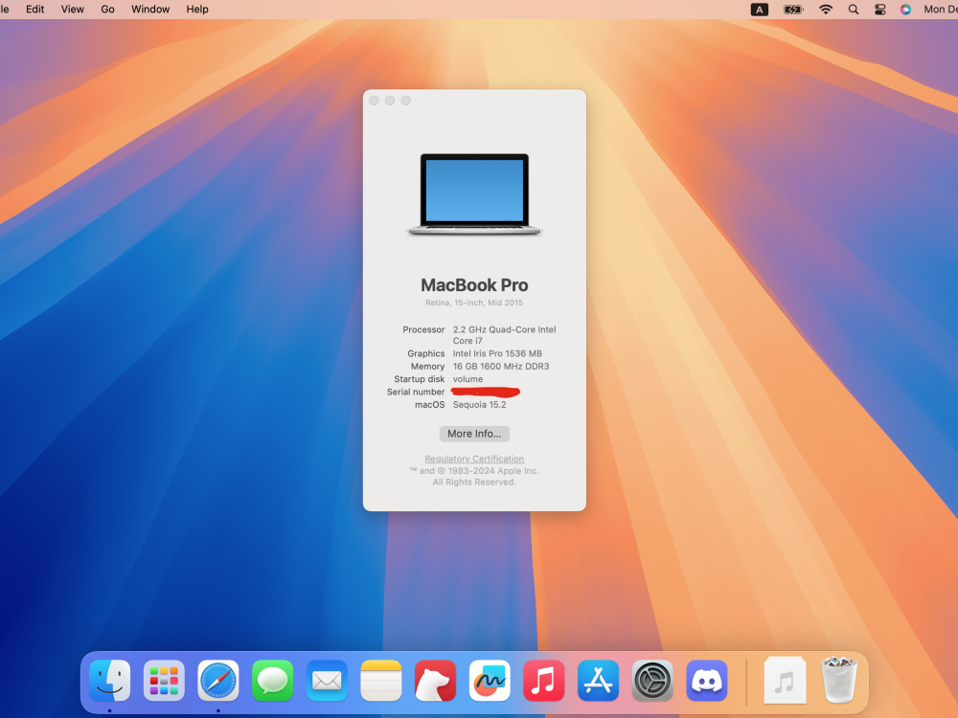Open App Store from the dock

598,680
